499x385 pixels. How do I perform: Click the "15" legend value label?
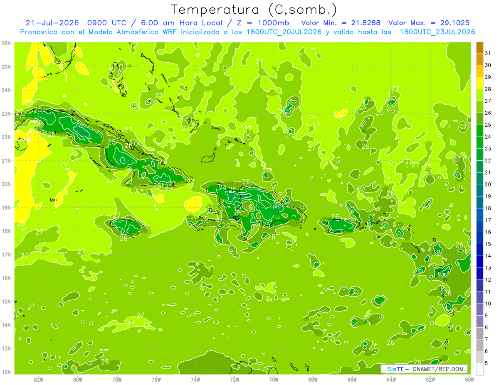click(x=488, y=244)
